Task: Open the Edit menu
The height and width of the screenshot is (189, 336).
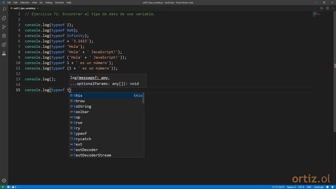Action: [x=15, y=3]
